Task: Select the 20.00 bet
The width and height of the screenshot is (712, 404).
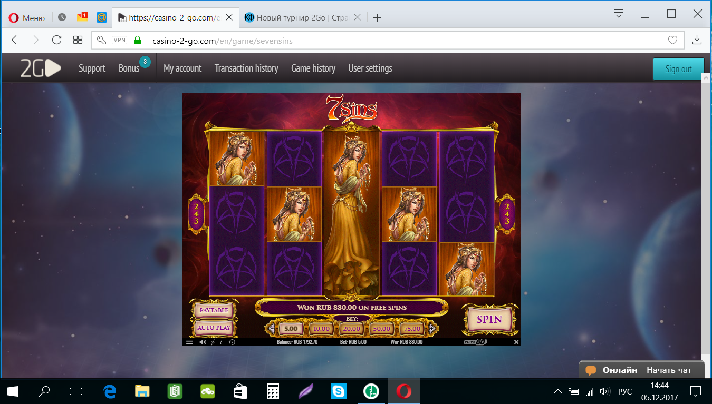Action: coord(351,329)
